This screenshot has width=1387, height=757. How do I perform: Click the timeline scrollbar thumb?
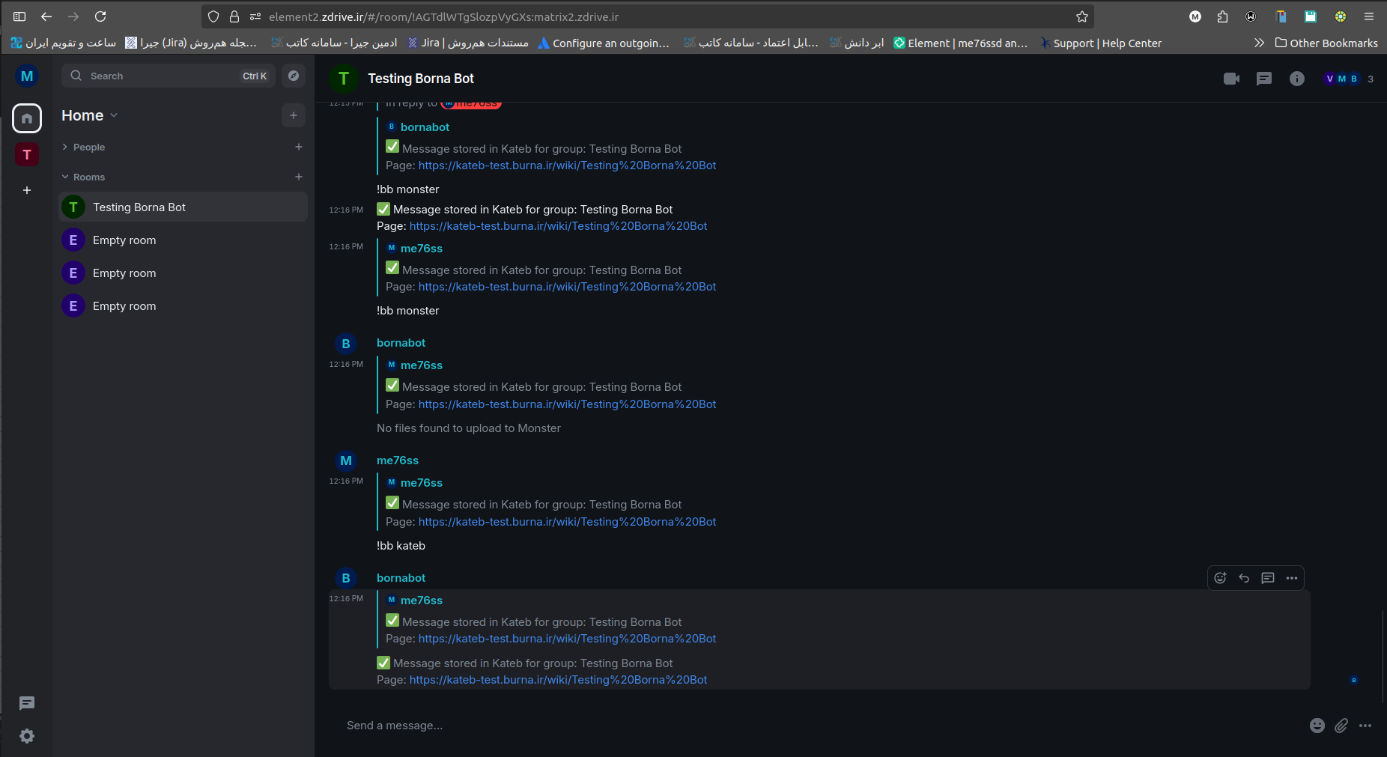(x=1383, y=656)
